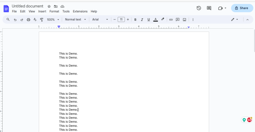Open the Google Docs home icon

click(x=6, y=9)
